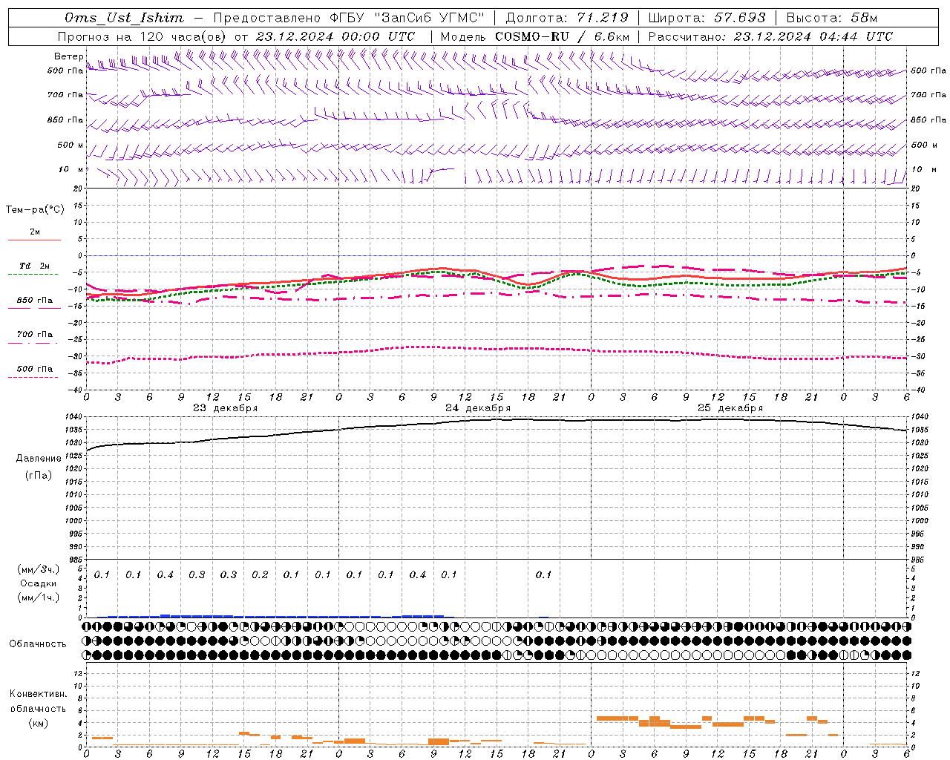This screenshot has height=760, width=950.
Task: Click the 500 гПа temperature legend entry
Action: point(35,369)
